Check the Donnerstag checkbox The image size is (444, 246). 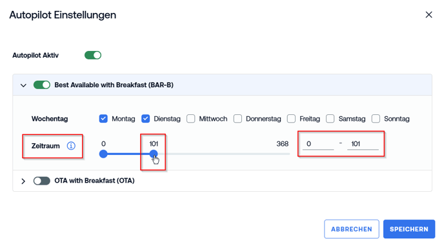(x=237, y=118)
